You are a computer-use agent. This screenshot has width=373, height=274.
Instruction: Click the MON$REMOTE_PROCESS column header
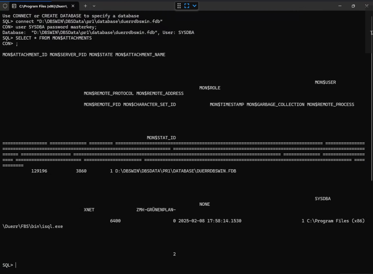point(331,105)
